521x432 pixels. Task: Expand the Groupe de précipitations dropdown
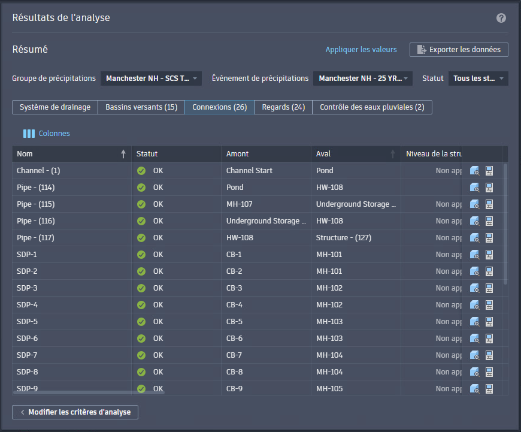[x=151, y=78]
